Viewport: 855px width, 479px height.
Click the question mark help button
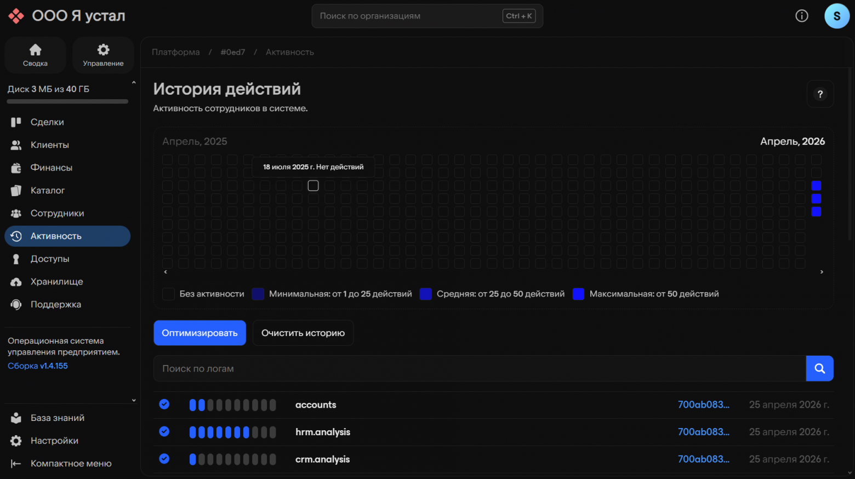820,94
